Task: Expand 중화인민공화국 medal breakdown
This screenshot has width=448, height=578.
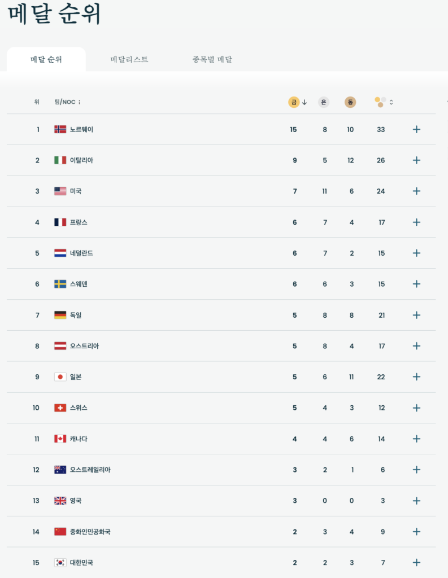Action: [x=416, y=532]
